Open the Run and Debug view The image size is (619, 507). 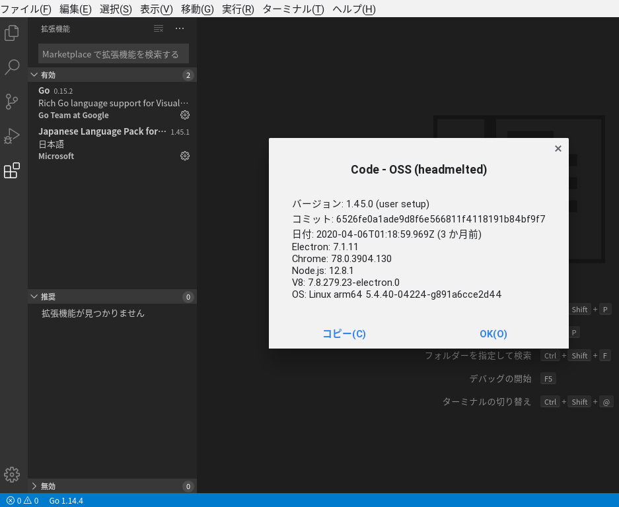click(x=12, y=136)
